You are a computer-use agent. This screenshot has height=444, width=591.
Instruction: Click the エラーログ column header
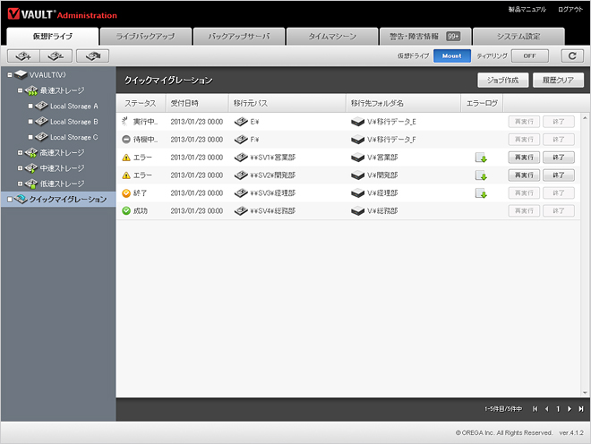click(x=482, y=103)
